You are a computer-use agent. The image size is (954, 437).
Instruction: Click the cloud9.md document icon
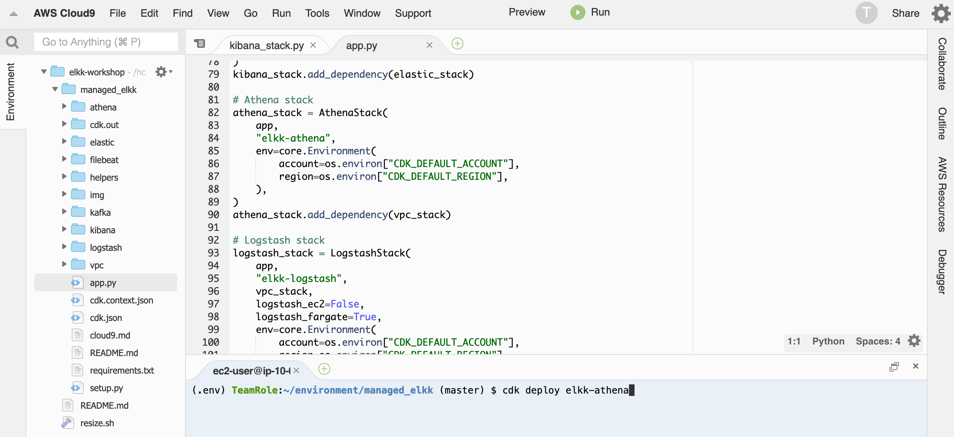[x=77, y=335]
